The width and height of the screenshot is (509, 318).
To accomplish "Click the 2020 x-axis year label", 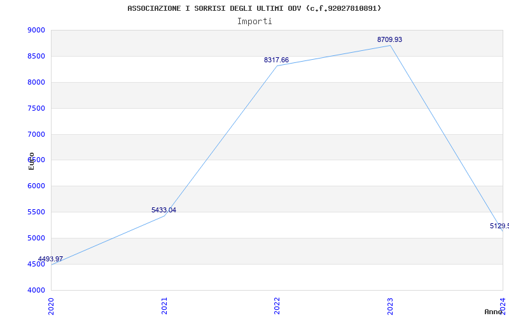I will (x=51, y=306).
